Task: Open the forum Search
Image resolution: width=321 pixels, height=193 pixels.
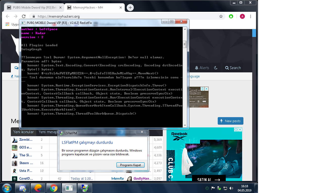Action: [233, 68]
